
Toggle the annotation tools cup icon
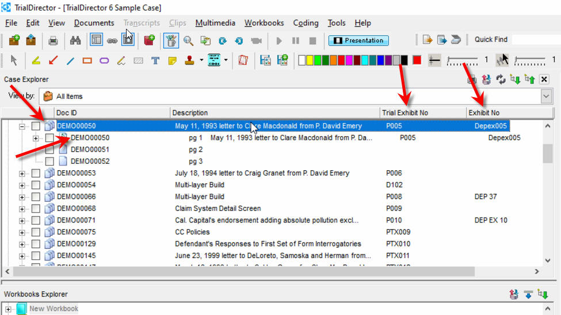171,41
